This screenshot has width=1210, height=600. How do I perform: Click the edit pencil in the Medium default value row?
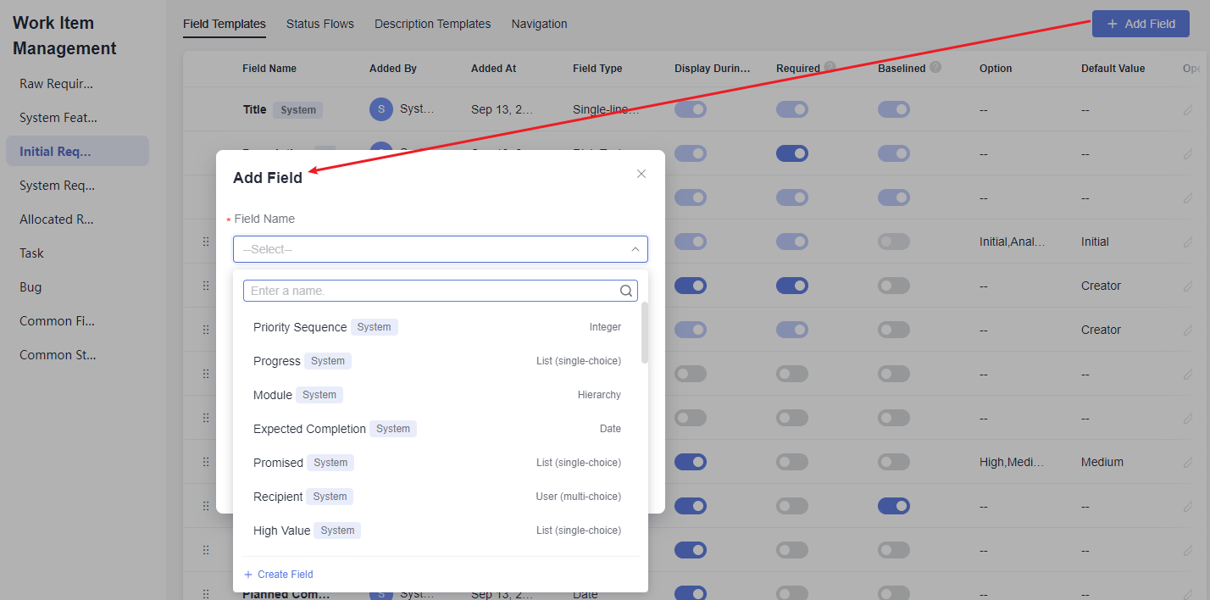[x=1188, y=462]
